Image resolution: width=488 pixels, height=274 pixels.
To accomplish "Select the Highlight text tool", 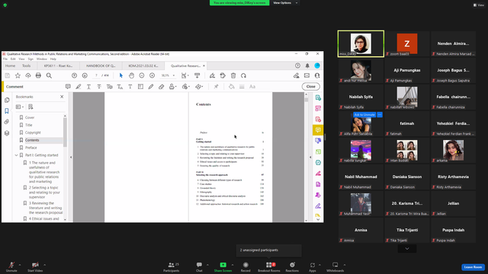I will click(79, 87).
